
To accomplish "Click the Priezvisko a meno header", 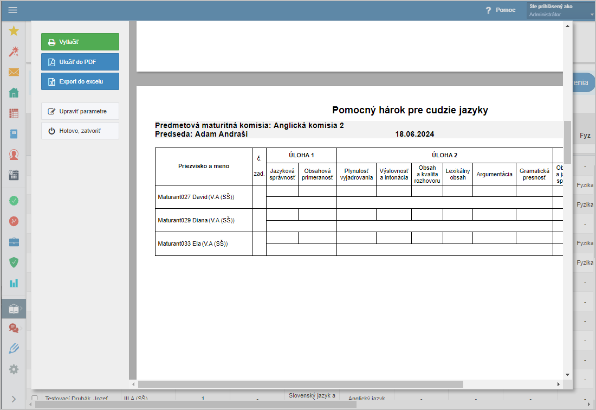I will pyautogui.click(x=204, y=166).
